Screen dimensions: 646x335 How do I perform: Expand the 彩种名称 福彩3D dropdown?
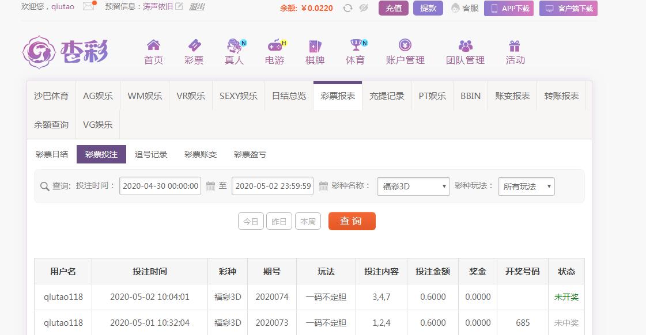click(413, 186)
